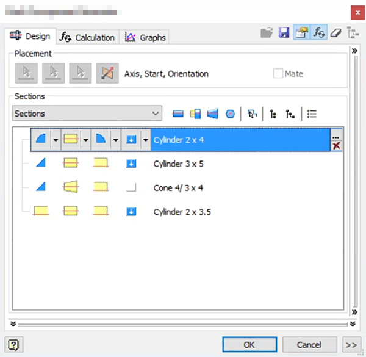
Task: Confirm with the OK button
Action: tap(249, 344)
